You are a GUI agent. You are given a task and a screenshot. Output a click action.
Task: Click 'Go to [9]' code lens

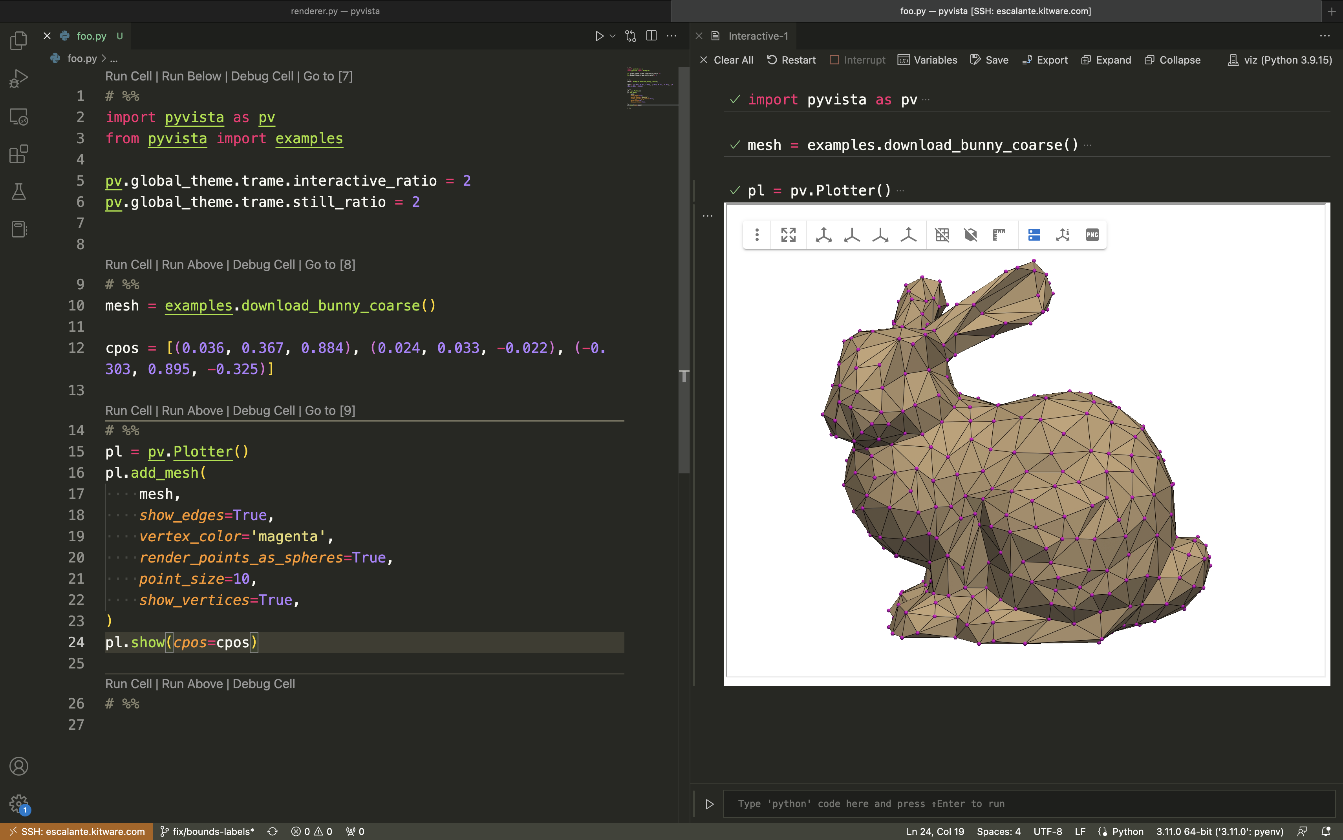point(330,411)
